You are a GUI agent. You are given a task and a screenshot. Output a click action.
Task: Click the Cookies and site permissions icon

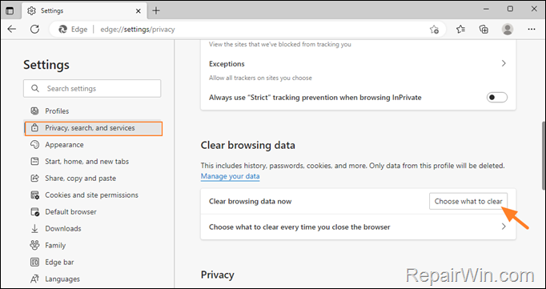34,195
